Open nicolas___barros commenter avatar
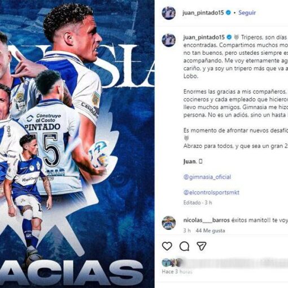This screenshot has height=288, width=288. click(169, 223)
